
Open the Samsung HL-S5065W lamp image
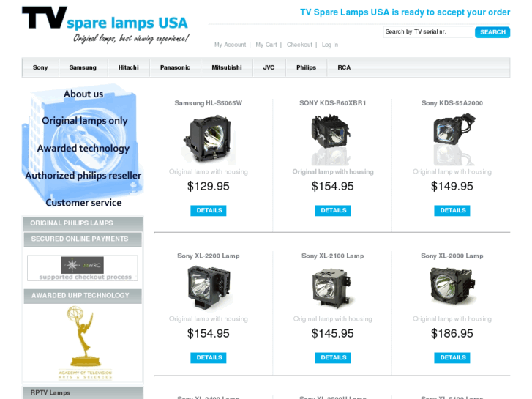pyautogui.click(x=209, y=139)
